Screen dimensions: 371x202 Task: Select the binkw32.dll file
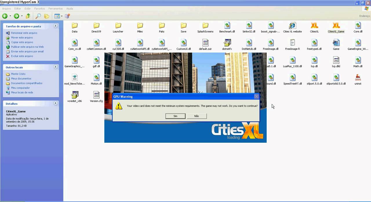249,28
